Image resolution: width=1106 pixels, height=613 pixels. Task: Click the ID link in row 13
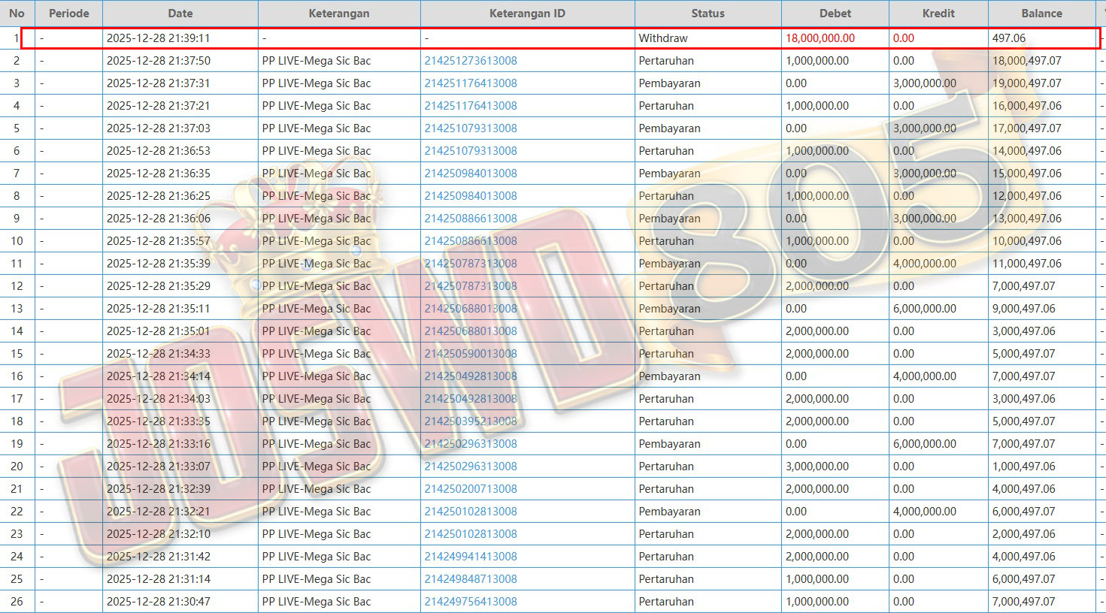471,309
